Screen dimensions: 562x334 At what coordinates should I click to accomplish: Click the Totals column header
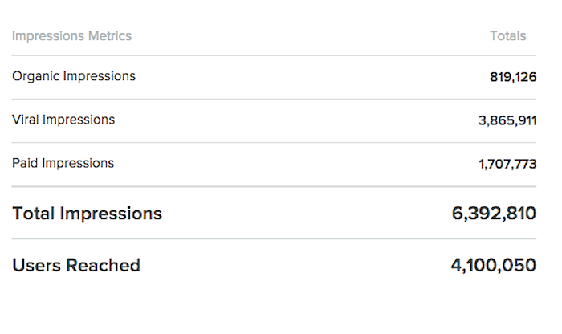[508, 36]
